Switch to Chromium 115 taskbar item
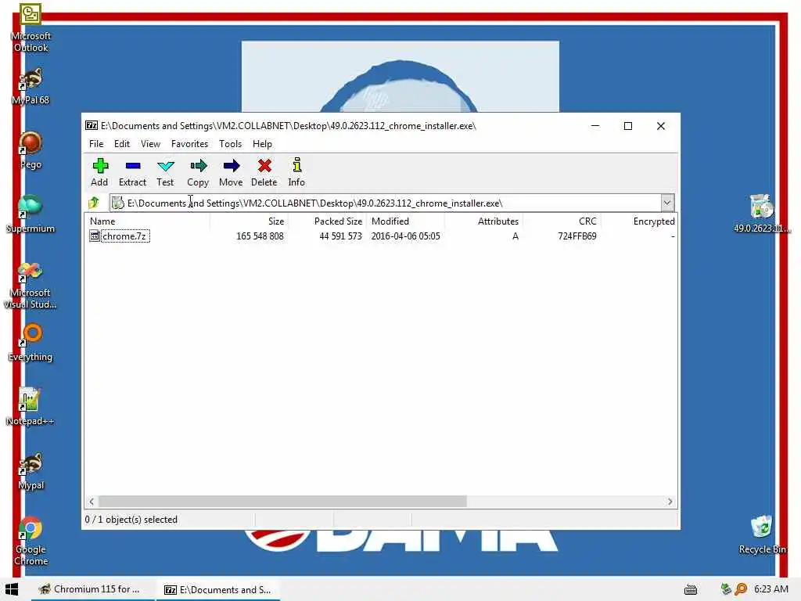This screenshot has width=801, height=601. [92, 589]
